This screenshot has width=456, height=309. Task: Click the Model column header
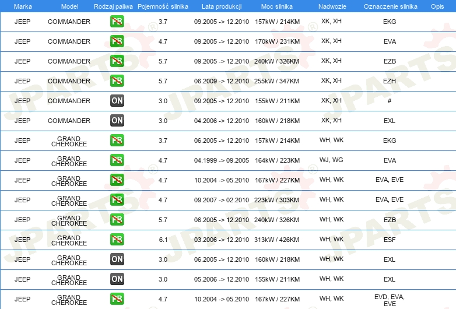69,6
